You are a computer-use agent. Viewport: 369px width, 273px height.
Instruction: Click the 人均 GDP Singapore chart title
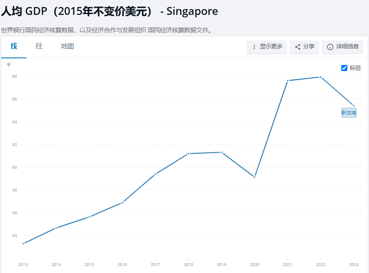click(110, 11)
